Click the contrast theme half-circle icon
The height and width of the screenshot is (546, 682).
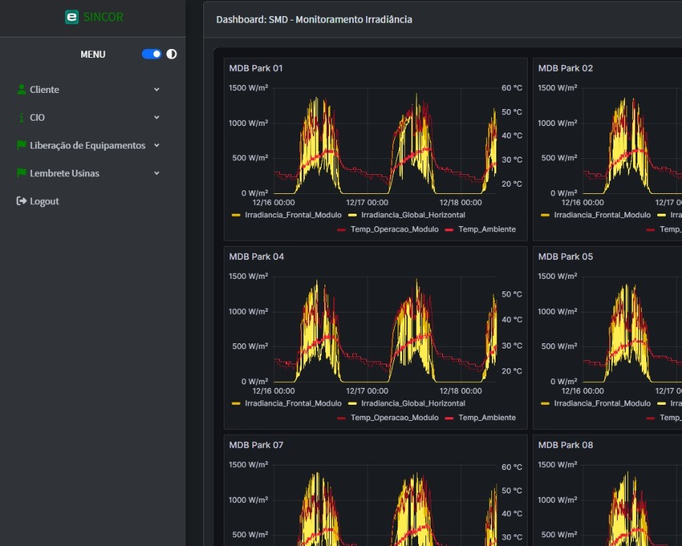172,54
